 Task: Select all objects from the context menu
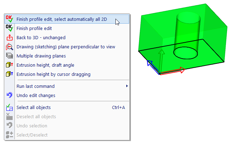[33, 107]
